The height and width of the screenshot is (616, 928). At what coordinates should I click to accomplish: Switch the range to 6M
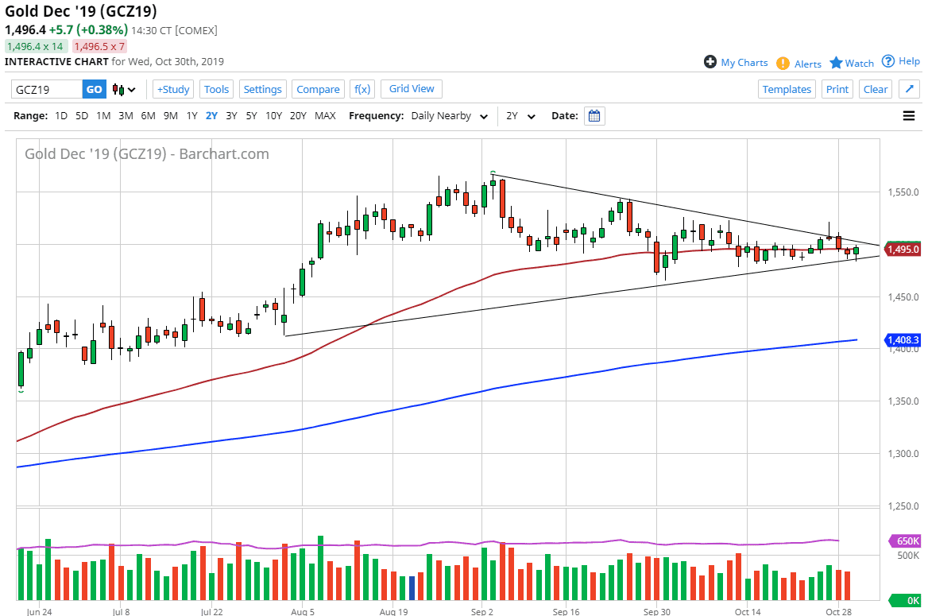(148, 116)
